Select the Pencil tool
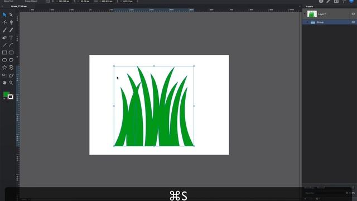Image resolution: width=357 pixels, height=201 pixels. pos(11,30)
